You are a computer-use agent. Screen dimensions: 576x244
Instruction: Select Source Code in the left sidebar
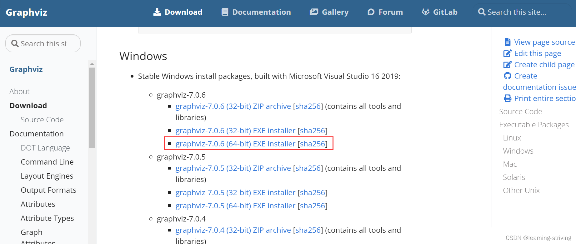[x=42, y=119]
